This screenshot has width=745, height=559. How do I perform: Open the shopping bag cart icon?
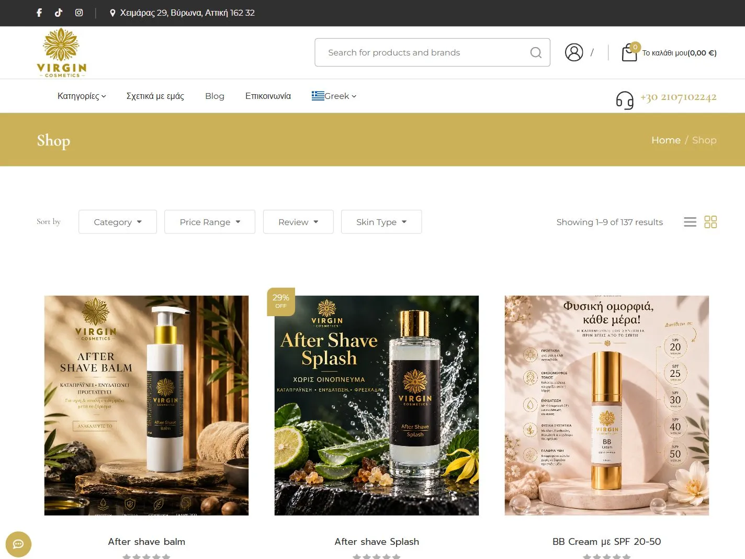pyautogui.click(x=629, y=53)
